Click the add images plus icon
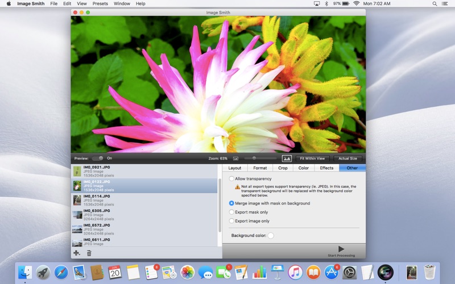This screenshot has height=284, width=455. [x=77, y=253]
